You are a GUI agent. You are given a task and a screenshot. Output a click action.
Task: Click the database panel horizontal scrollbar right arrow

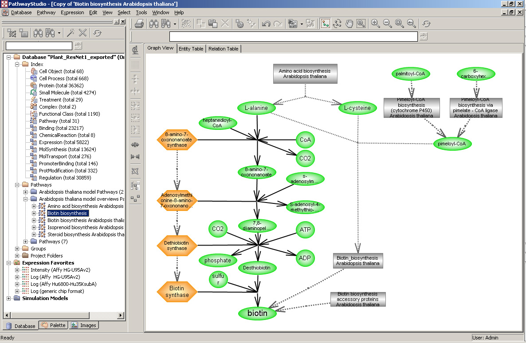[x=121, y=315]
